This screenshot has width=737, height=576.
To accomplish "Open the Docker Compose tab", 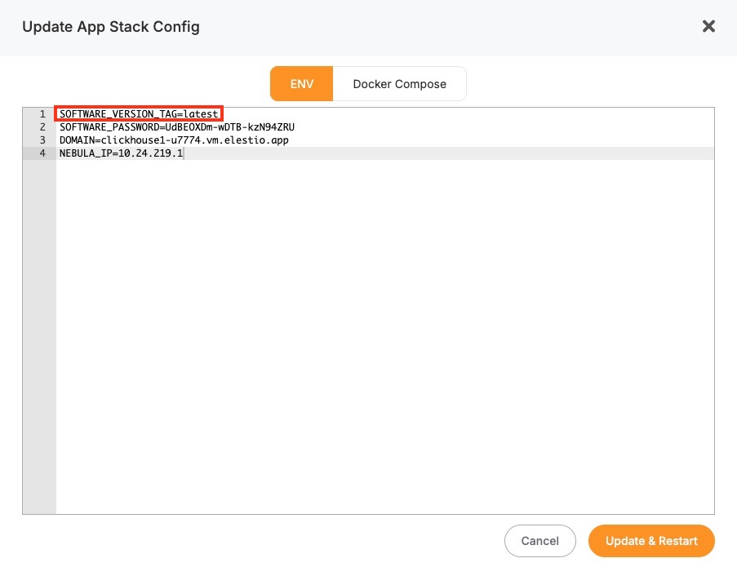I will point(399,84).
